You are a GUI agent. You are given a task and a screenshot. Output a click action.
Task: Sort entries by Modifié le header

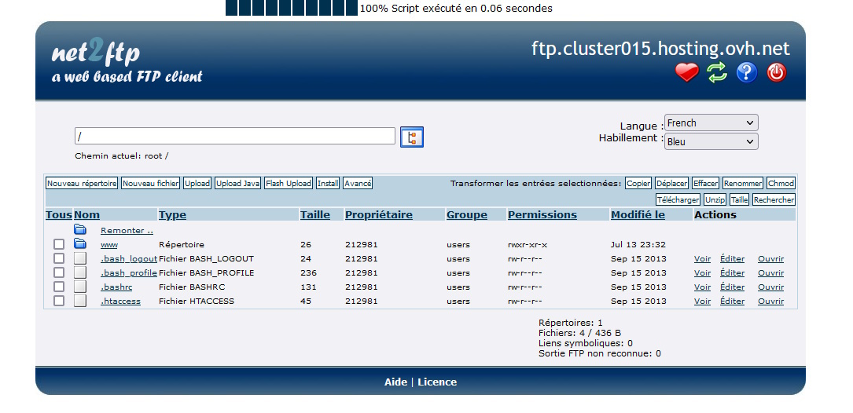(637, 215)
